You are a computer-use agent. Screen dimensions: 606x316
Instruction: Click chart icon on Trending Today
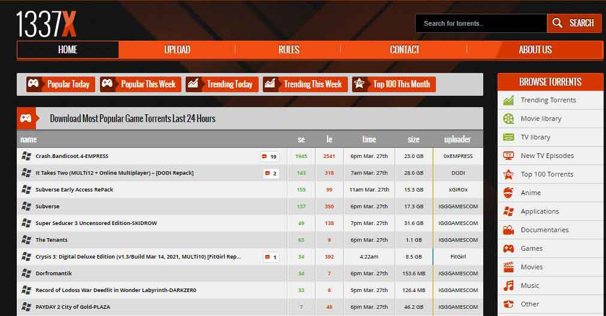[x=193, y=83]
